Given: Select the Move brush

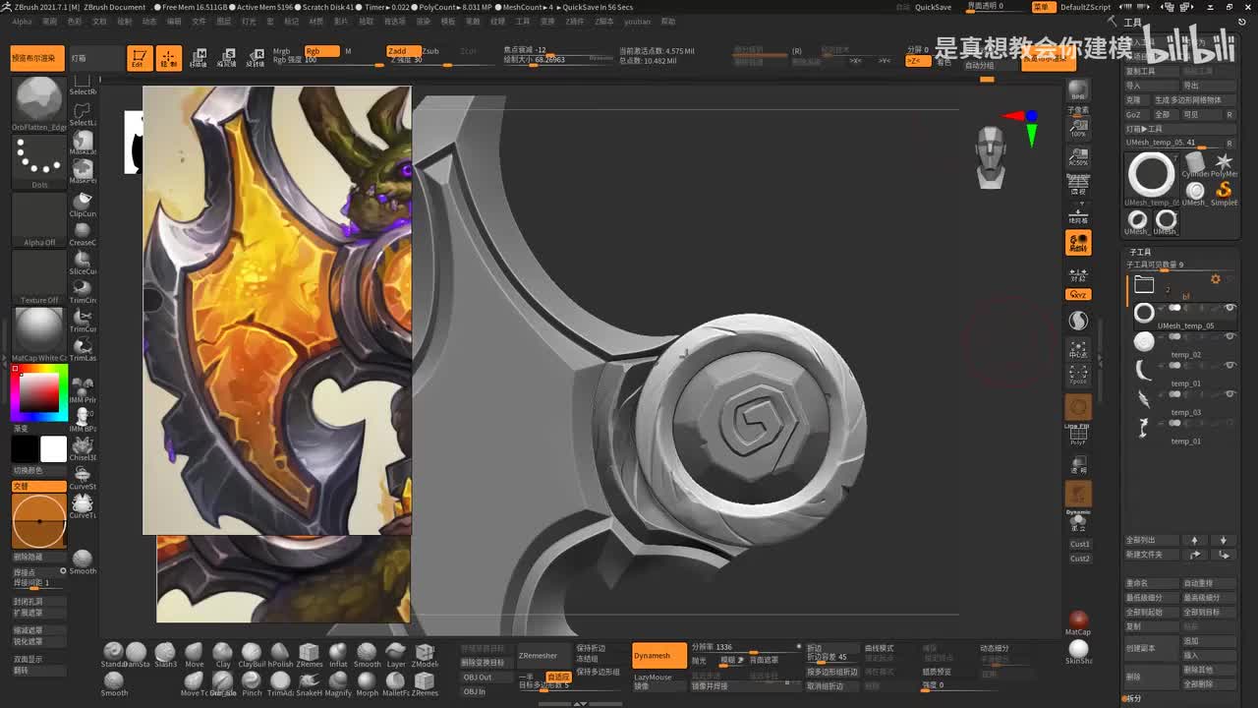Looking at the screenshot, I should 194,653.
